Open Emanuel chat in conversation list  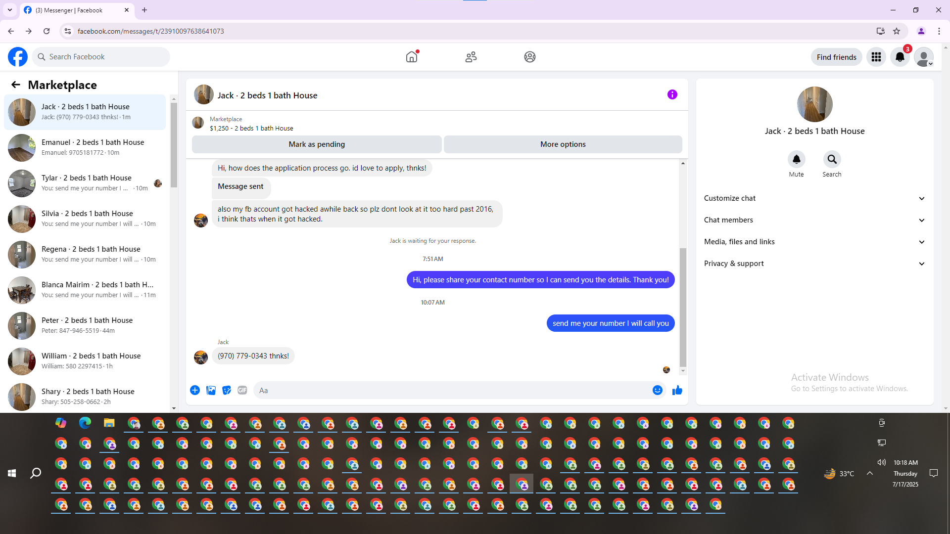[85, 148]
